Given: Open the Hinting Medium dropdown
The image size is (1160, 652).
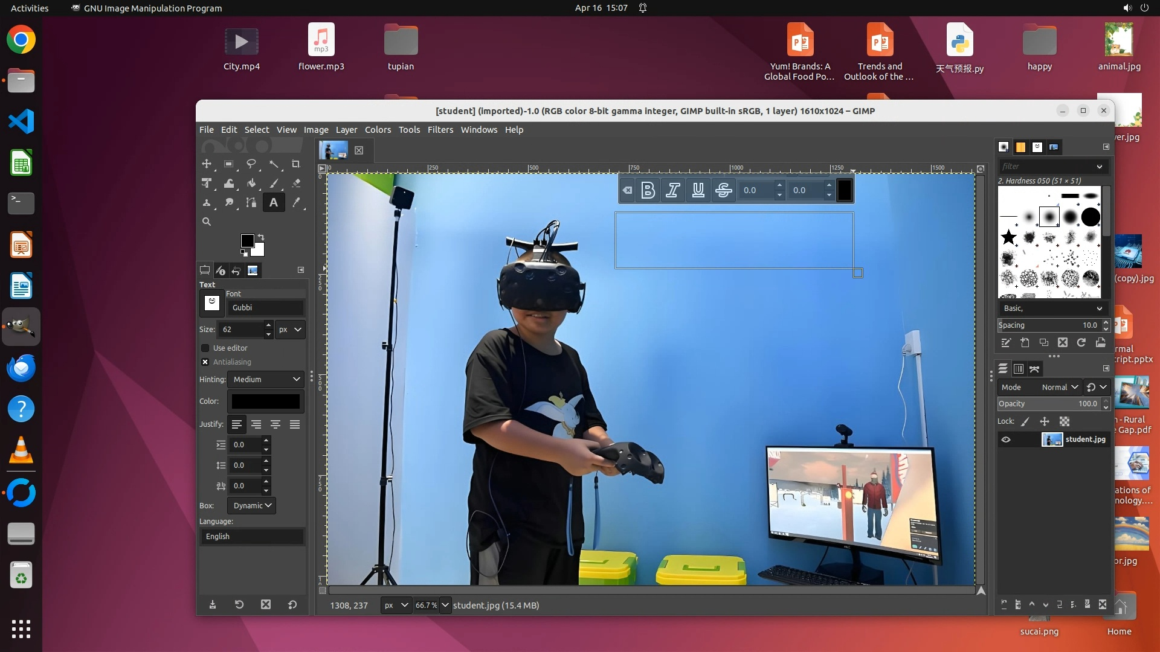Looking at the screenshot, I should tap(266, 380).
